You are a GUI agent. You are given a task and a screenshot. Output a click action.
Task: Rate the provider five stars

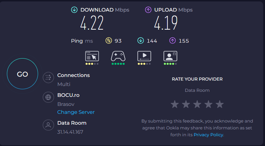pos(220,104)
